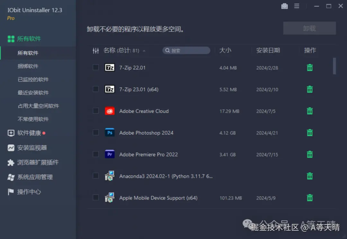Click the 7-Zip 22.01 app icon
The height and width of the screenshot is (239, 347).
point(110,68)
